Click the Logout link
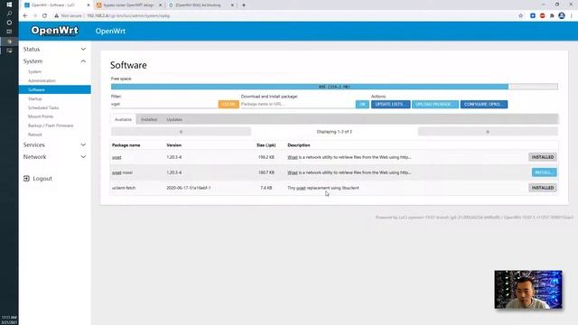This screenshot has width=578, height=325. pyautogui.click(x=42, y=179)
